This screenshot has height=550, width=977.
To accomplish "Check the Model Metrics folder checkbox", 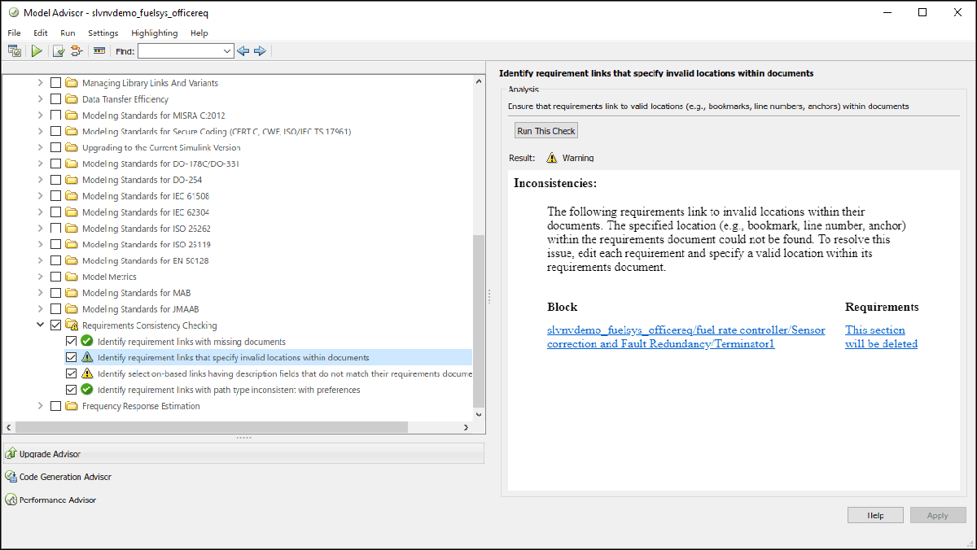I will point(55,277).
